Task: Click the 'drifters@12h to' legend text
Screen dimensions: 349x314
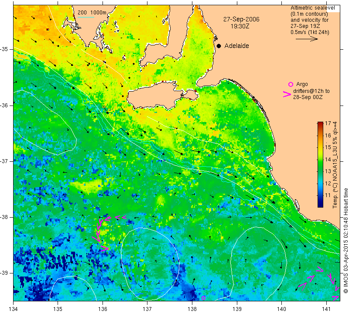Action: click(311, 91)
